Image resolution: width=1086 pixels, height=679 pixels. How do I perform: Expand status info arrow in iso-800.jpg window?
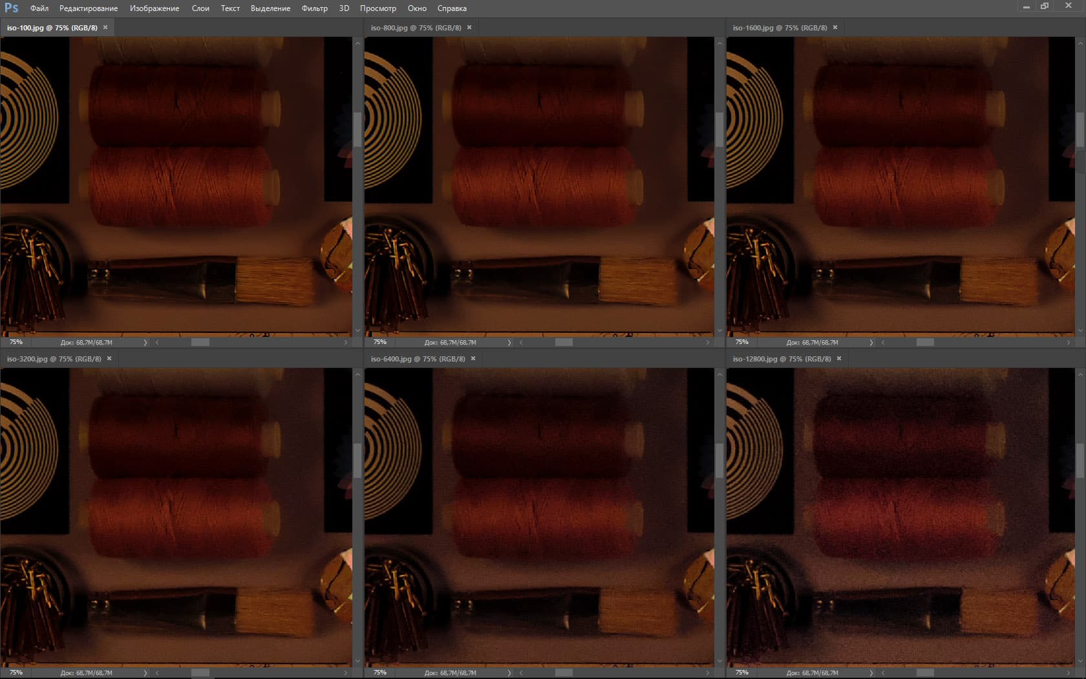(509, 342)
